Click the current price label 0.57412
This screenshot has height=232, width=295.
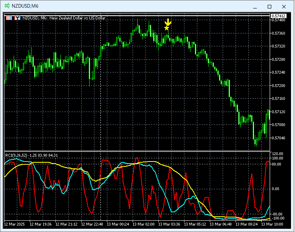pos(279,16)
